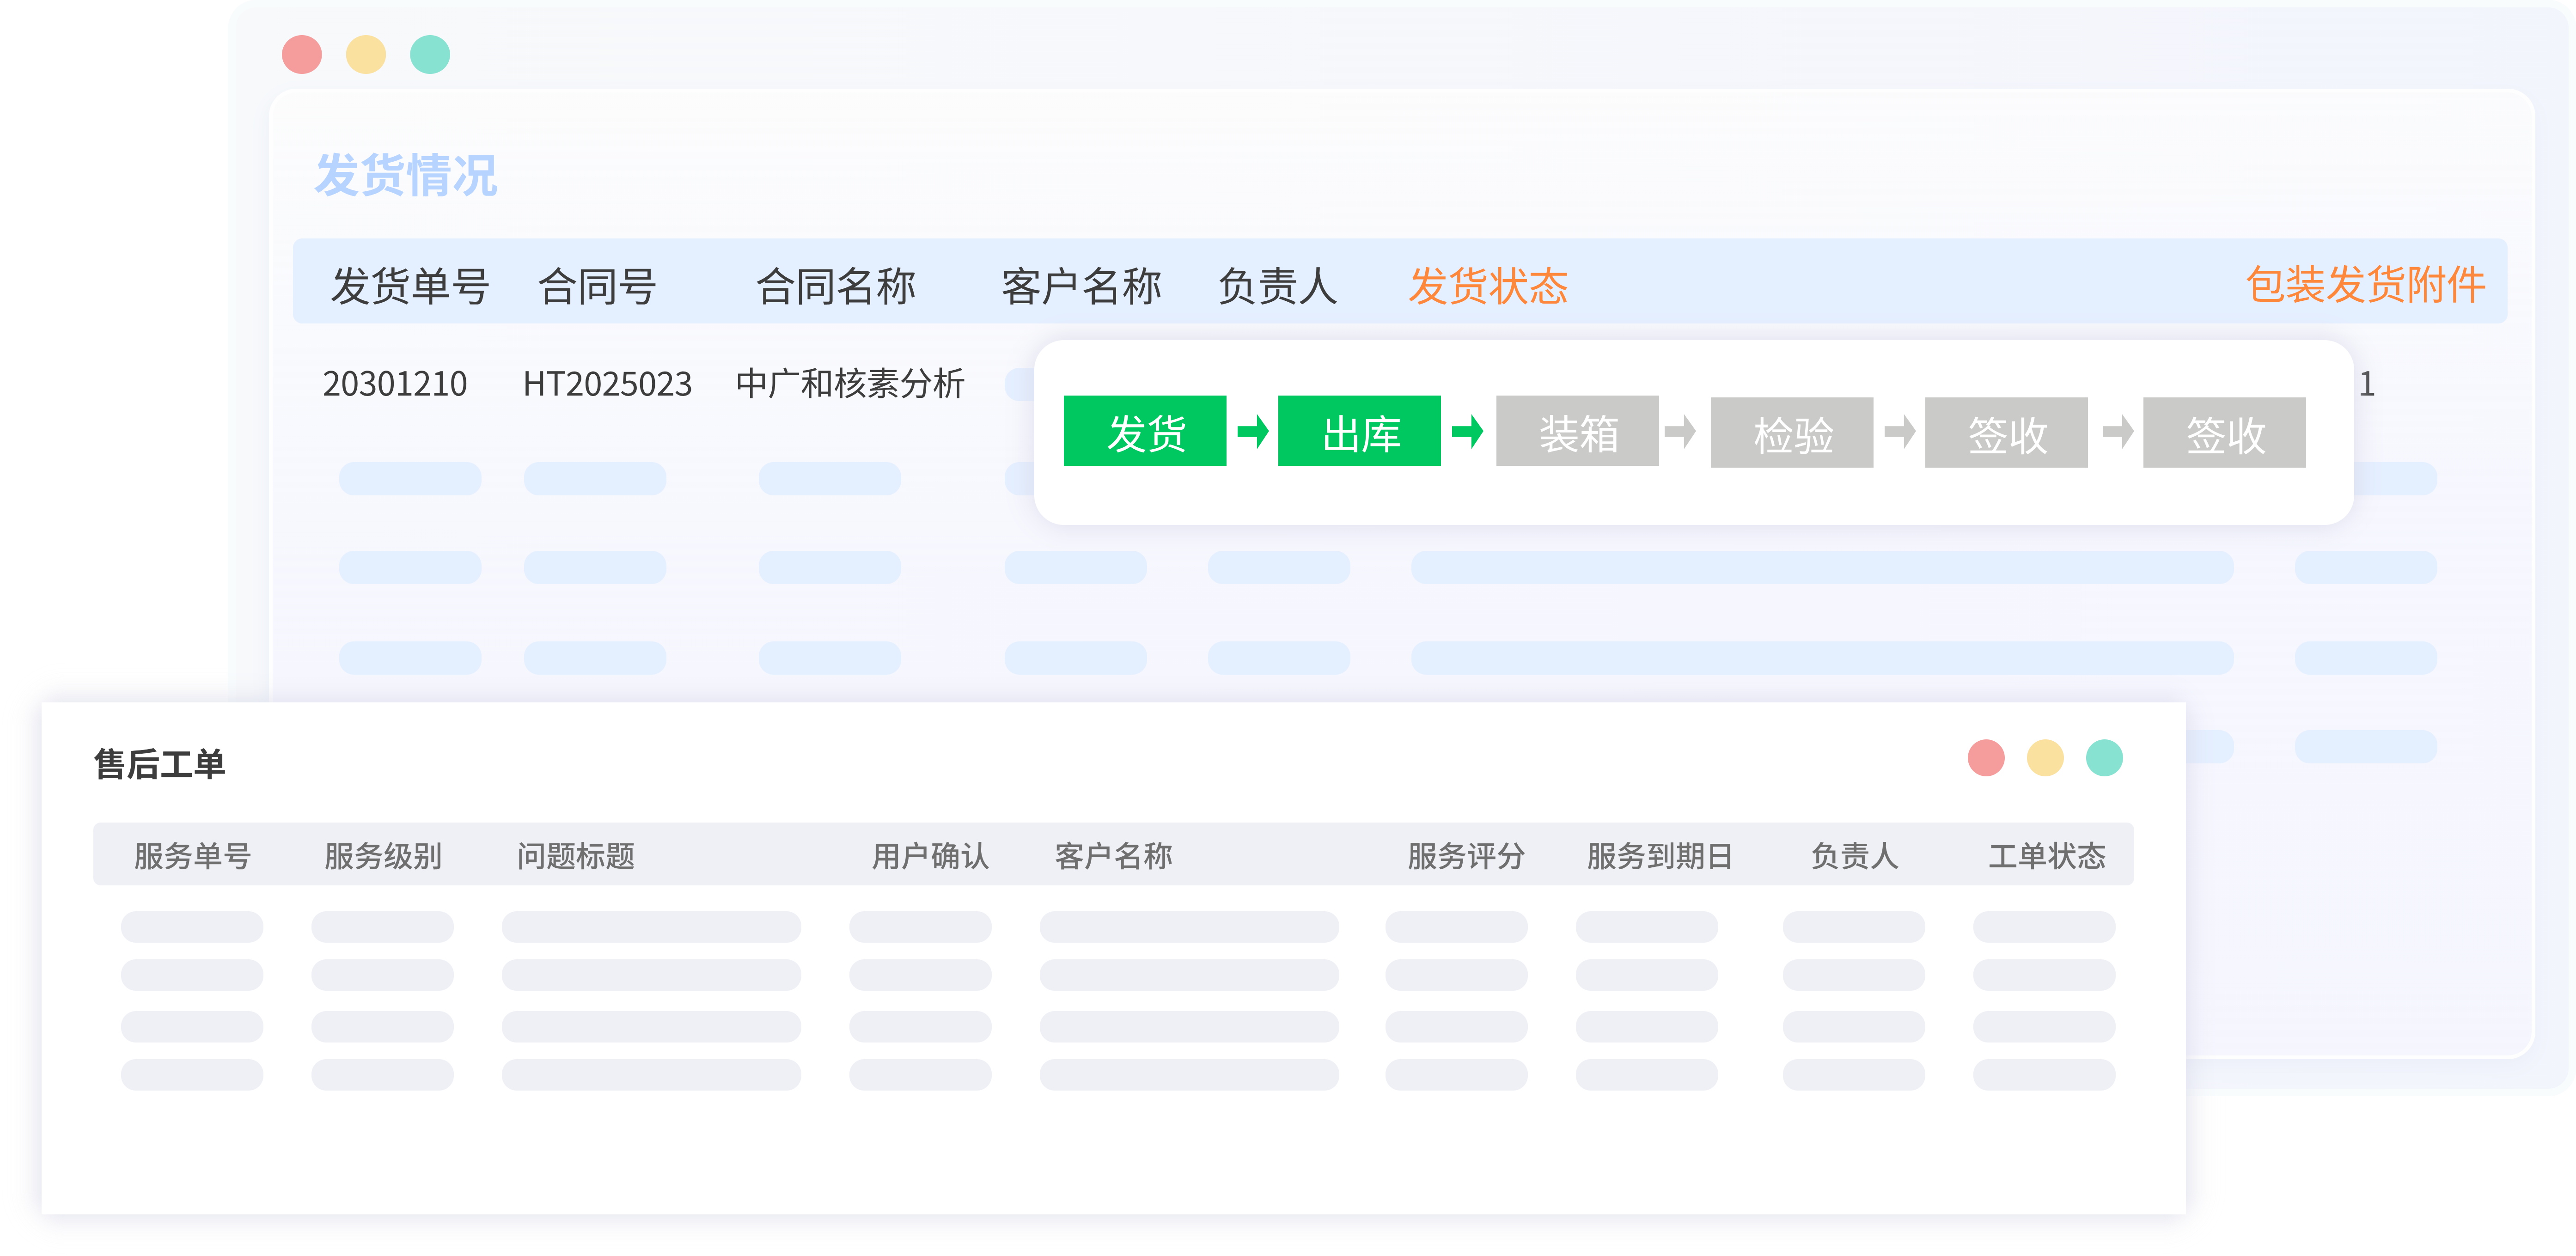Click the green dot in 发货情况 window

click(430, 54)
